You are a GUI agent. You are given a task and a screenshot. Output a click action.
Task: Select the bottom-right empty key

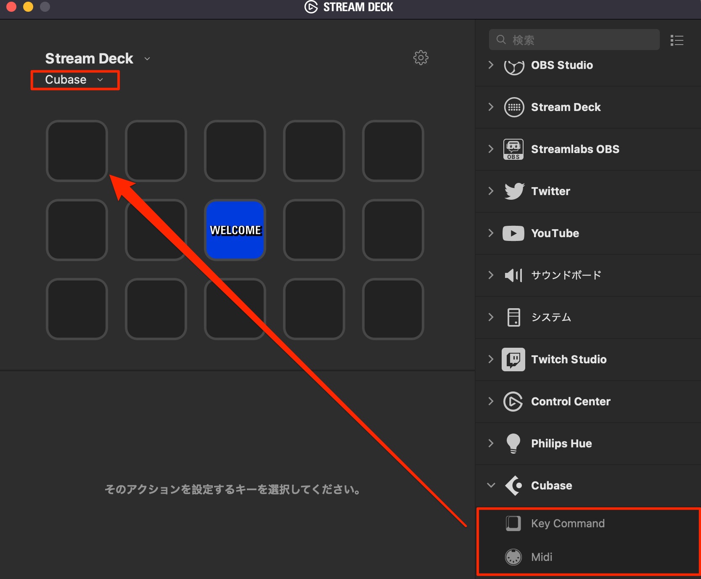(x=393, y=309)
